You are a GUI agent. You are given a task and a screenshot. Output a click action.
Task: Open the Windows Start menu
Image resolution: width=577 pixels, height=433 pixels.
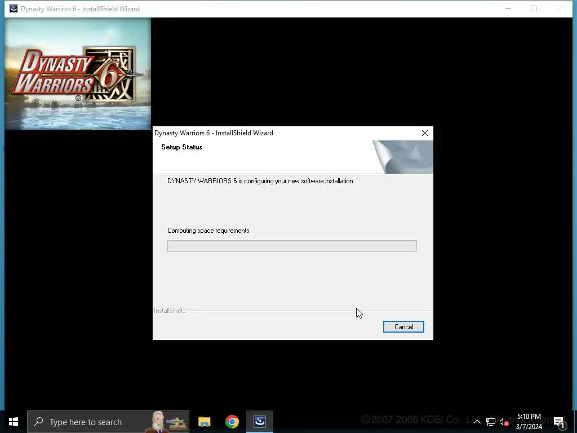(14, 422)
